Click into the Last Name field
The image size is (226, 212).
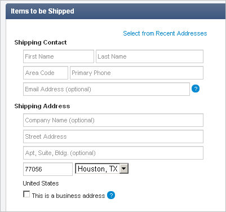click(x=149, y=56)
